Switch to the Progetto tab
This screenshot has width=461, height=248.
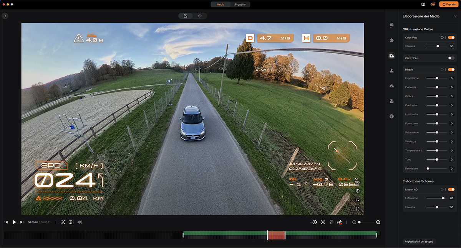point(240,5)
